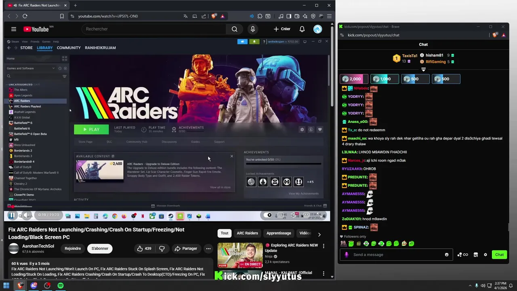517x291 pixels.
Task: Click the YouTube address bar URL
Action: 108,16
